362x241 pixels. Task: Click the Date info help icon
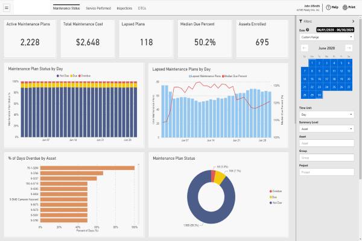[308, 30]
